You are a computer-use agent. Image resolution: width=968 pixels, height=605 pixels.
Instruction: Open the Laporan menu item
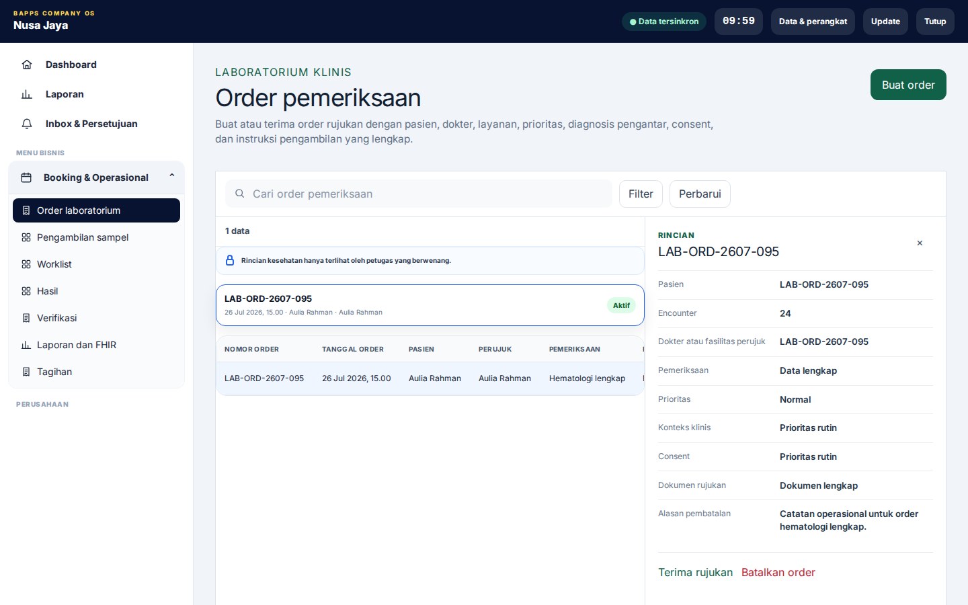[97, 94]
